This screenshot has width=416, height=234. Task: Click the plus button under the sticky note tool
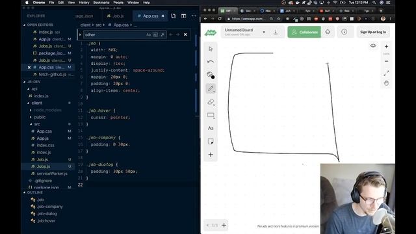point(211,155)
